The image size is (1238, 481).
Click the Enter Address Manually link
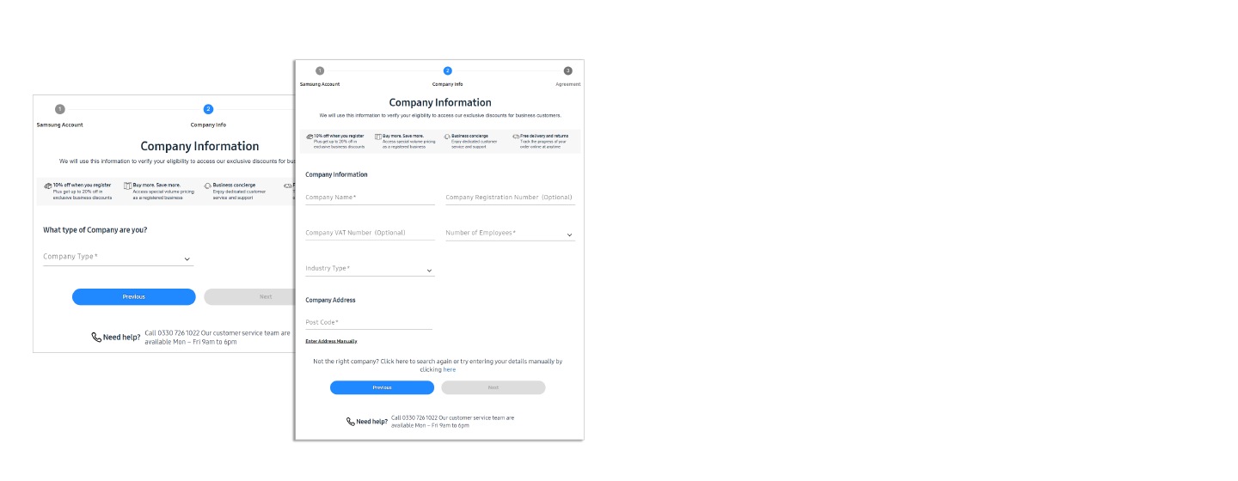point(331,341)
